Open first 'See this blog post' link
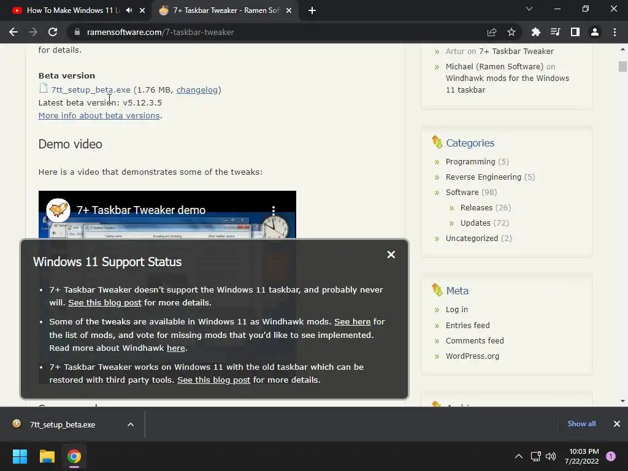 pyautogui.click(x=104, y=302)
